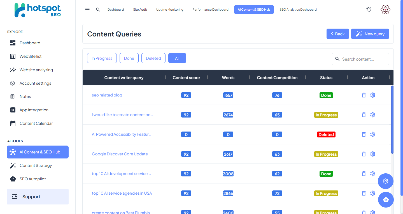The image size is (403, 214).
Task: Sort by Content Competition column header
Action: 277,78
